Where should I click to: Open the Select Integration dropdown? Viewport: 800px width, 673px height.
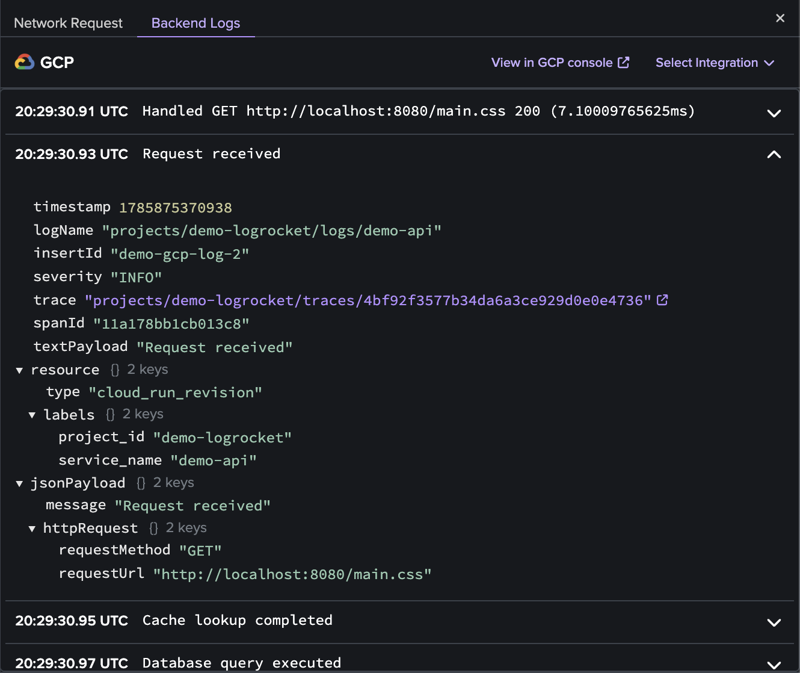[715, 63]
